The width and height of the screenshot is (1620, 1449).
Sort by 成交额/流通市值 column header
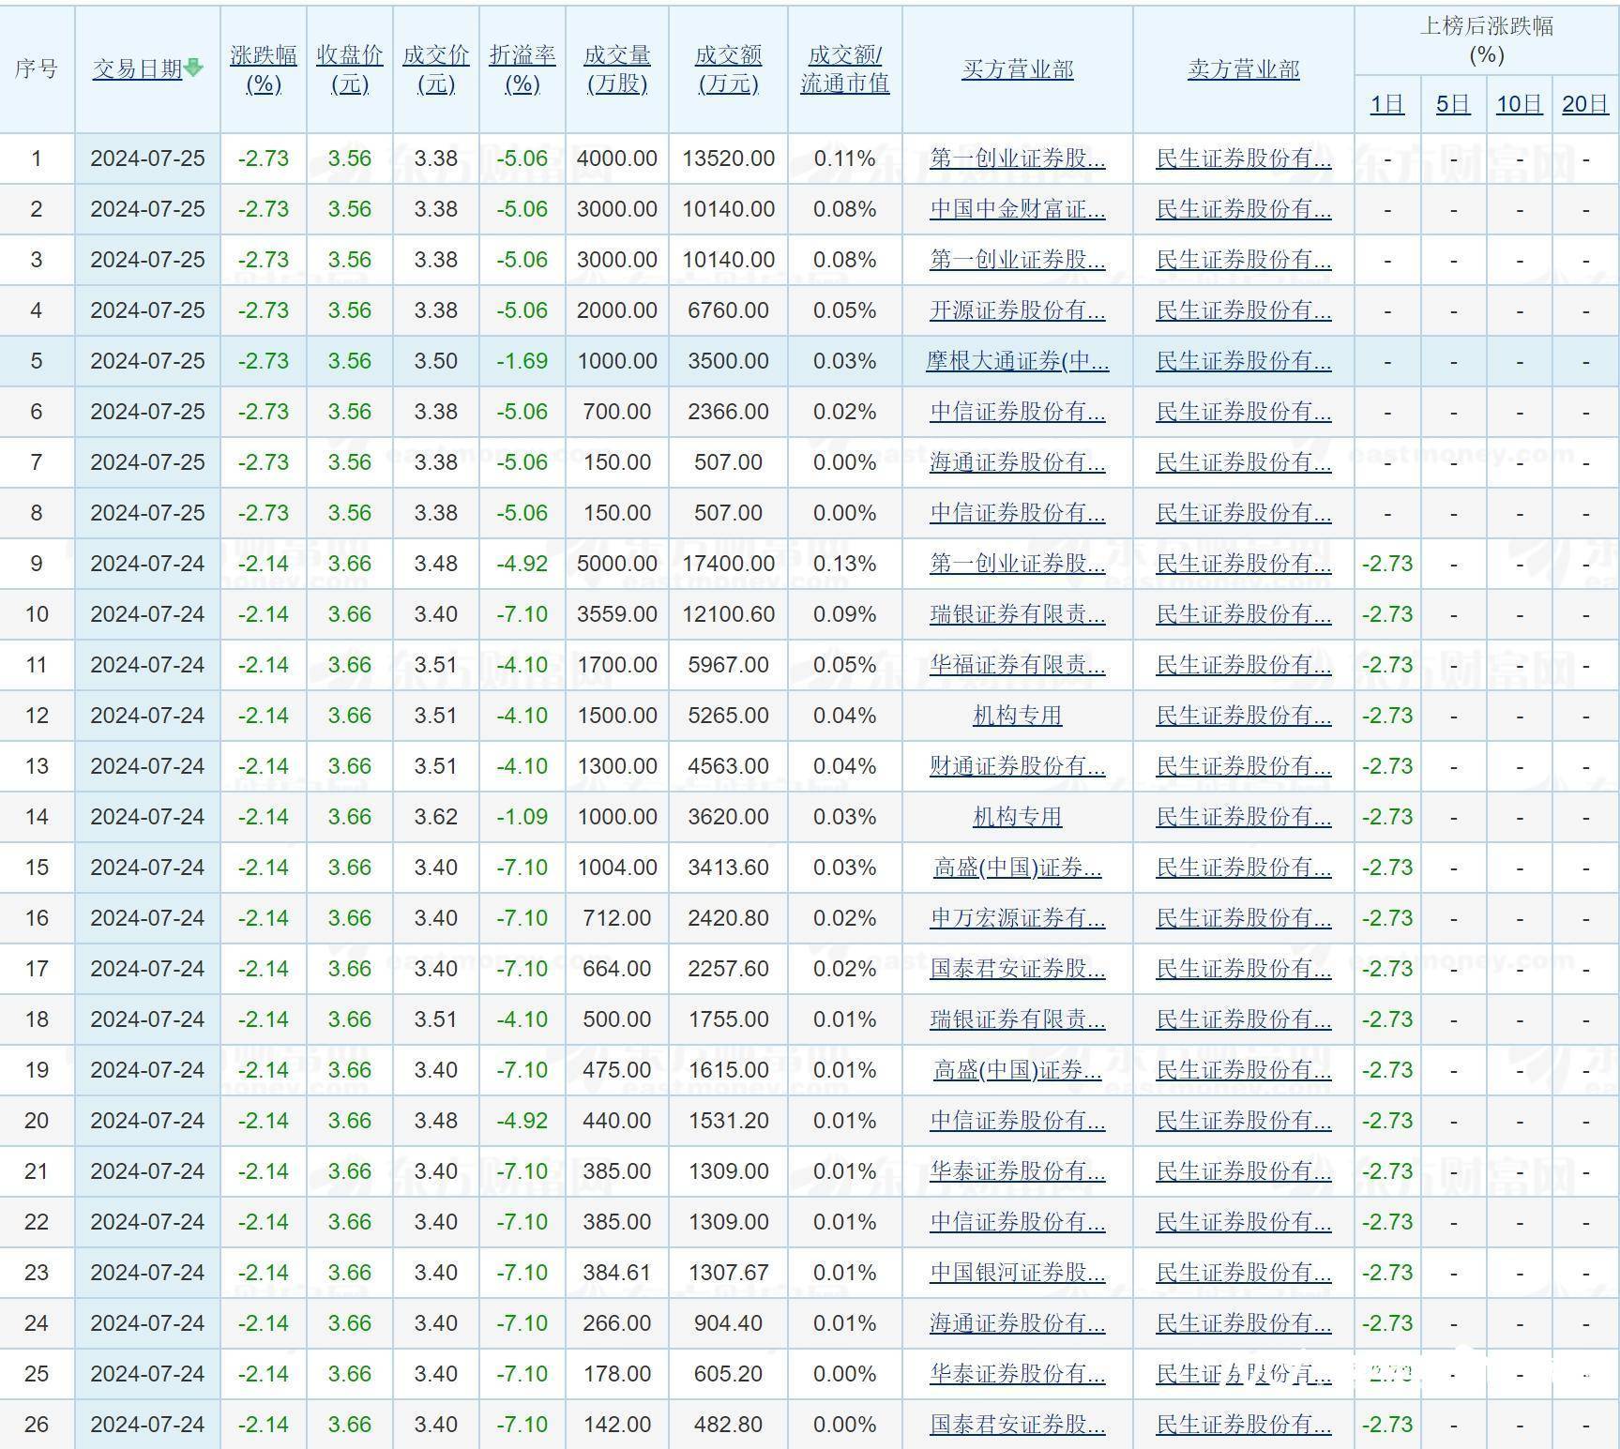click(x=845, y=69)
